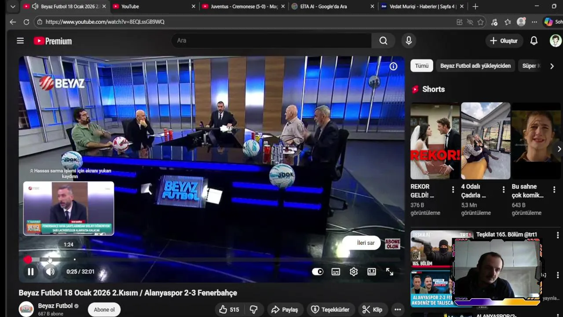Seek on the video progress bar

(211, 260)
